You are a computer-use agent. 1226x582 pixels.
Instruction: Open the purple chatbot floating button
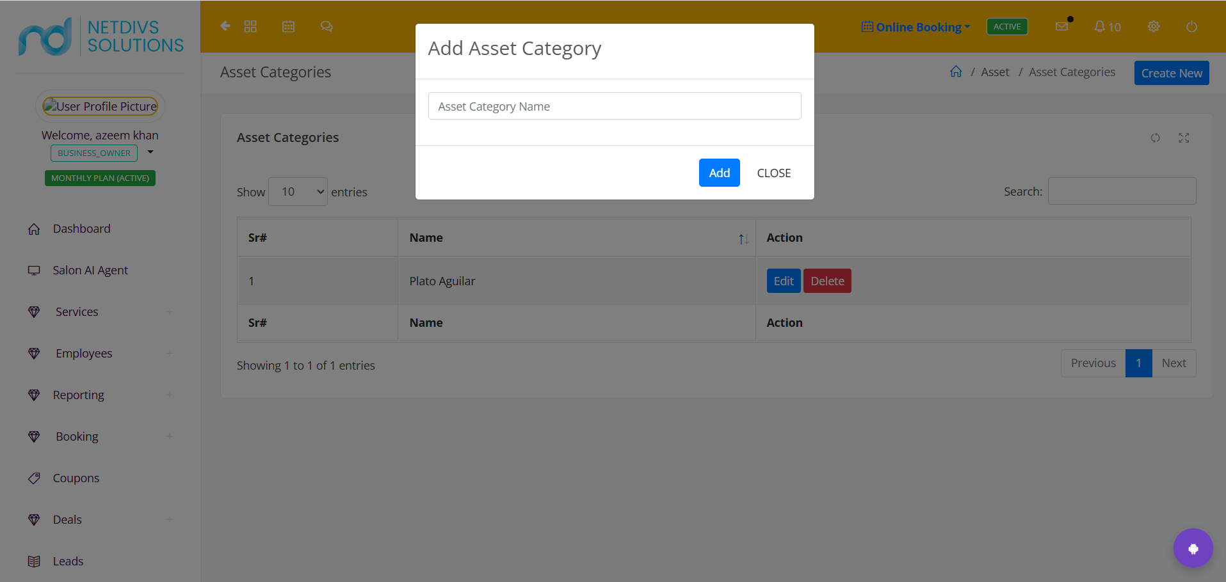[1193, 548]
